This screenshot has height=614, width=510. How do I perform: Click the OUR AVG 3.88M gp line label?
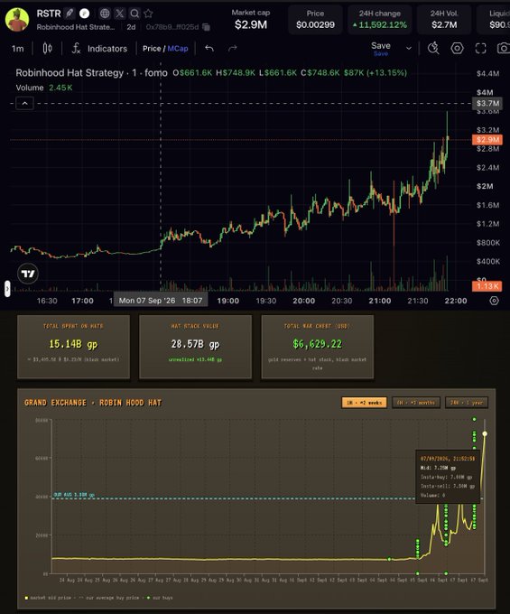coord(74,495)
